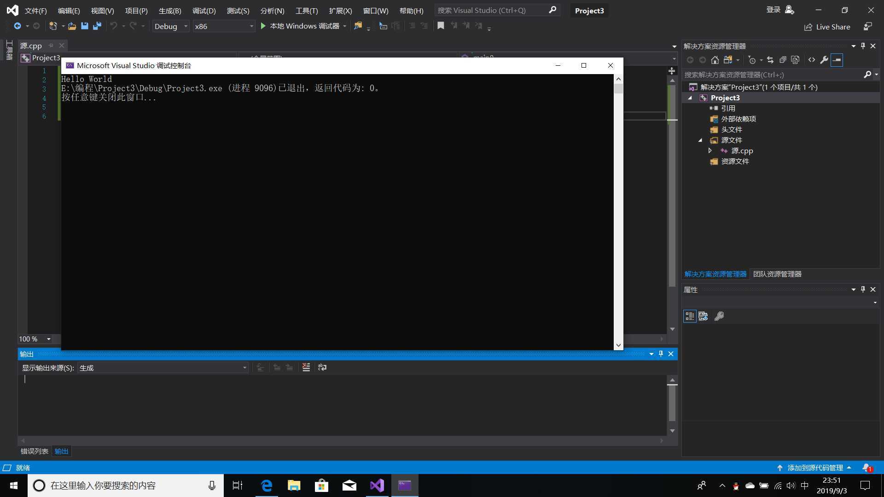Open the 100 % zoom dropdown
The image size is (884, 497).
tap(48, 339)
